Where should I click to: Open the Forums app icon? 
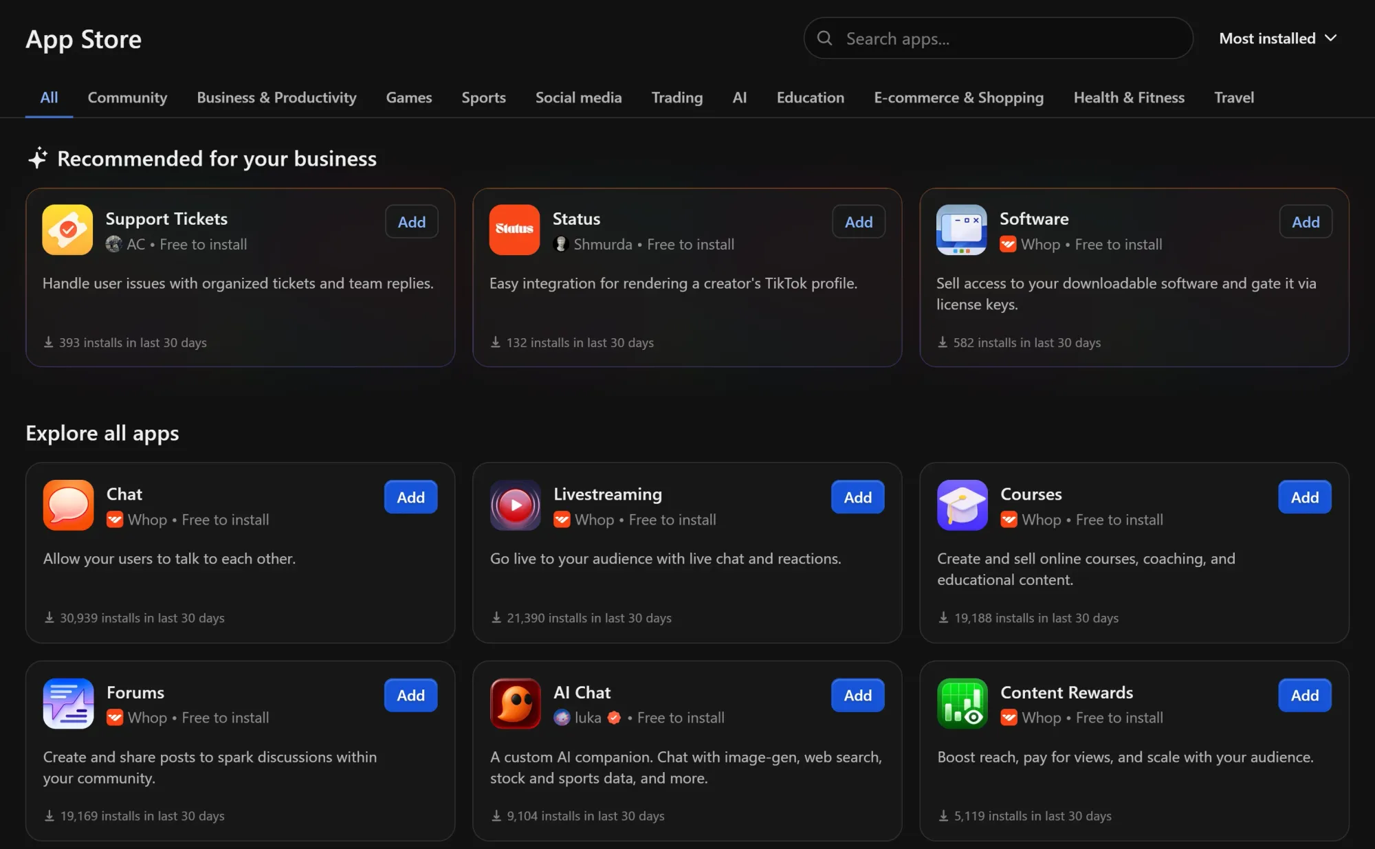(67, 703)
